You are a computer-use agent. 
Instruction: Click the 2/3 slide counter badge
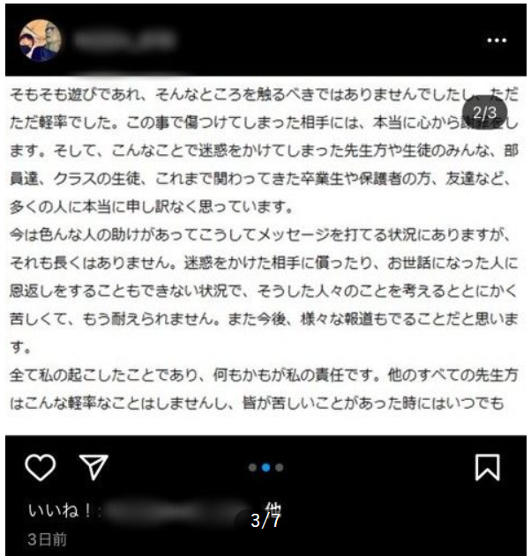[x=484, y=113]
